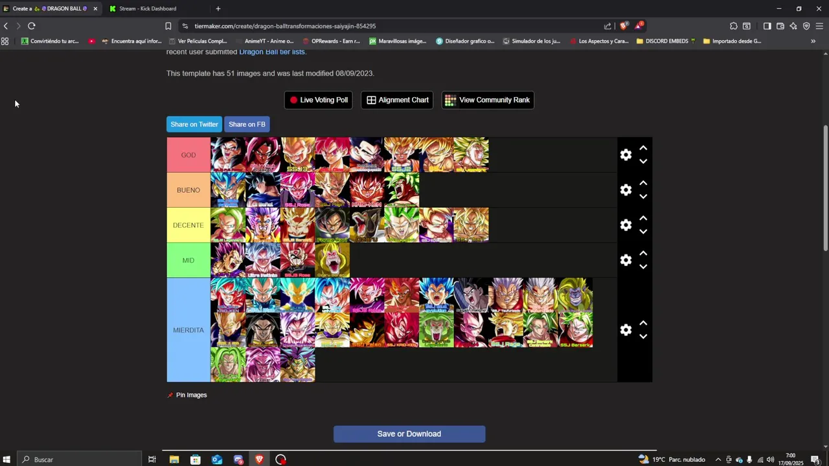Image resolution: width=829 pixels, height=466 pixels.
Task: Move DECENTE tier row up
Action: pyautogui.click(x=643, y=218)
